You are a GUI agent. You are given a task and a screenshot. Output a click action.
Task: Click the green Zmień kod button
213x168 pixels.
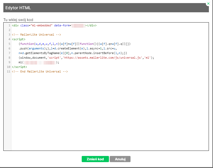click(x=95, y=159)
